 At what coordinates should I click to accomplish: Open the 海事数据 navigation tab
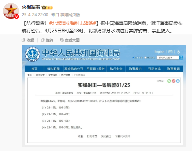(x=173, y=69)
